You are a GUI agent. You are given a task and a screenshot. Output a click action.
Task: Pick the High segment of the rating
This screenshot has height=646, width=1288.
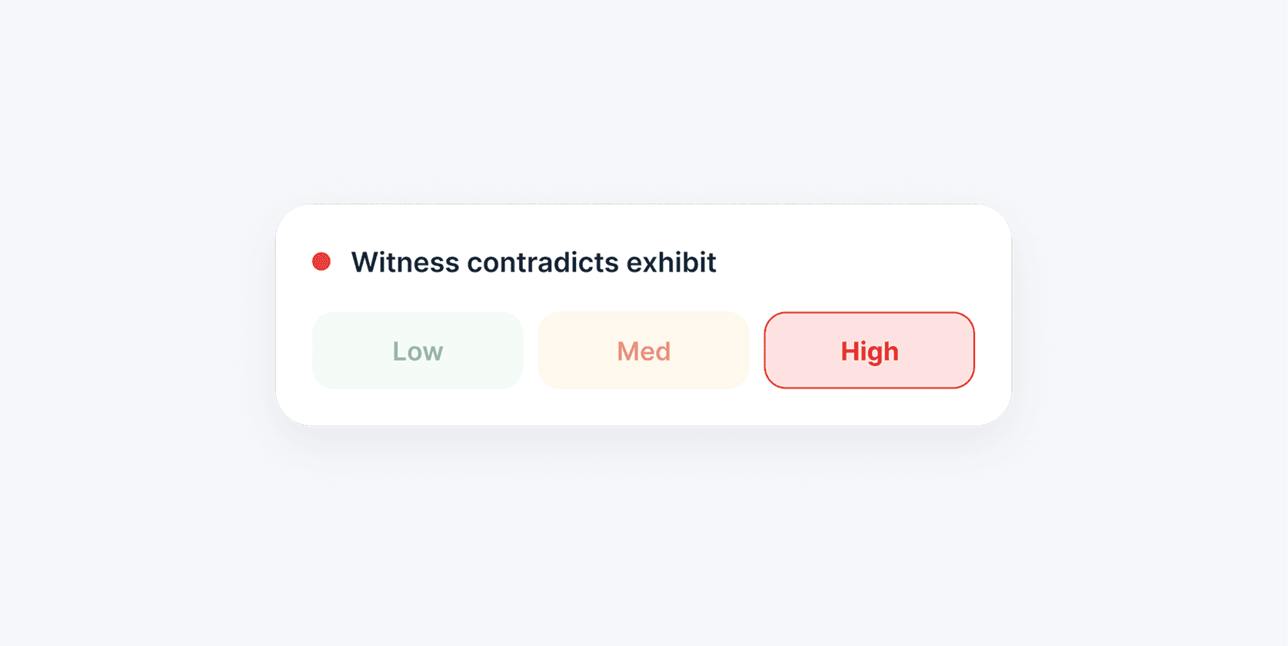click(x=870, y=351)
